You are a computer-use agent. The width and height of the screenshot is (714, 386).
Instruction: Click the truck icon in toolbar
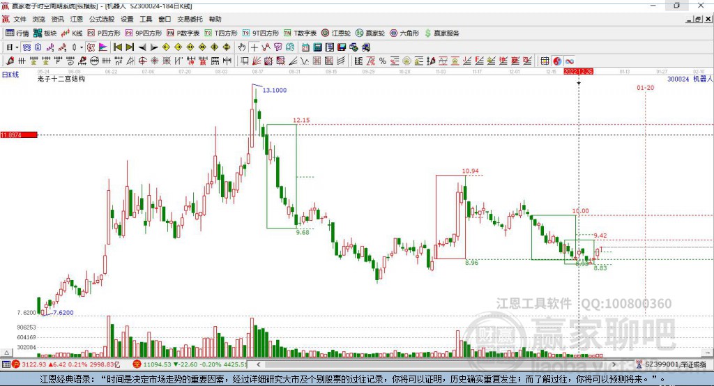365,47
